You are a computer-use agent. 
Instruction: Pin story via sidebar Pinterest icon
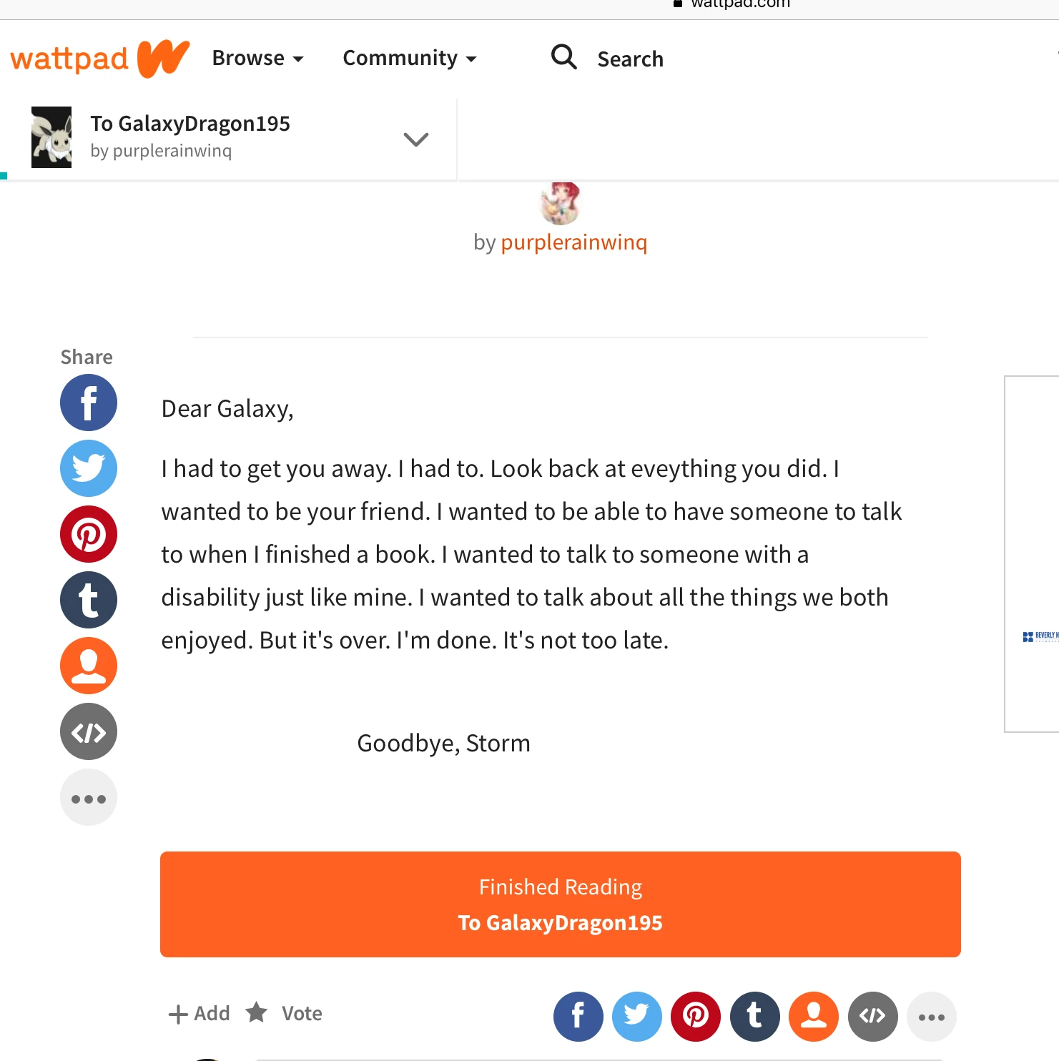click(89, 534)
